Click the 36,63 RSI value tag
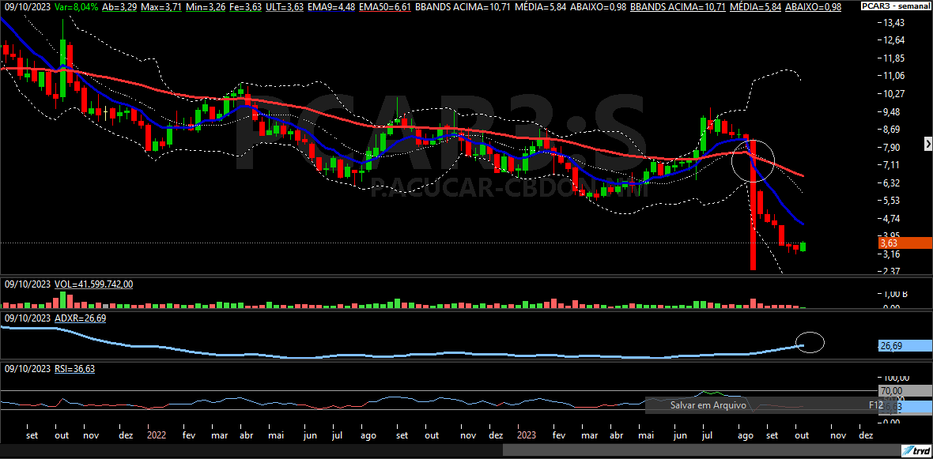 pos(905,407)
